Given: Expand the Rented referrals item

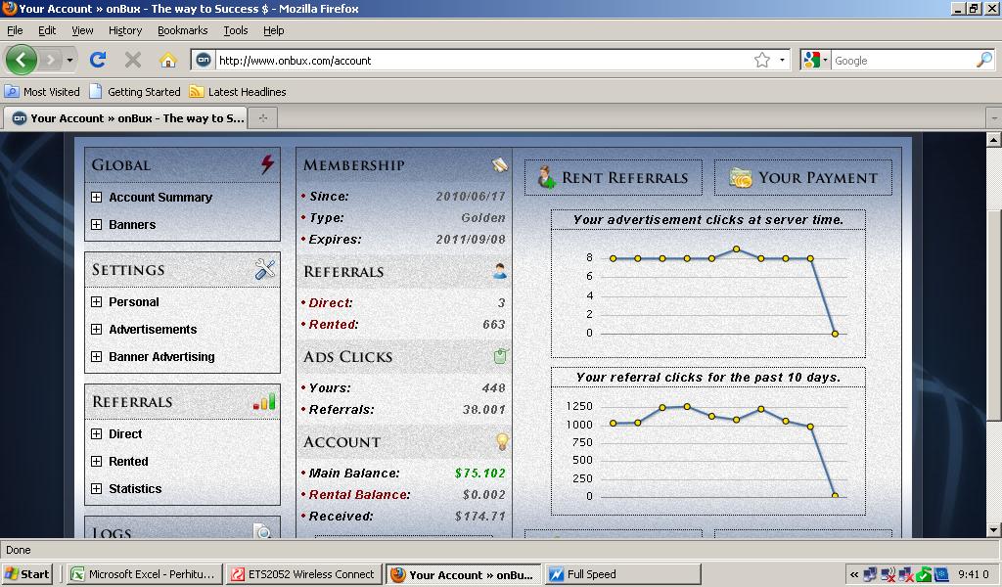Looking at the screenshot, I should tap(97, 462).
